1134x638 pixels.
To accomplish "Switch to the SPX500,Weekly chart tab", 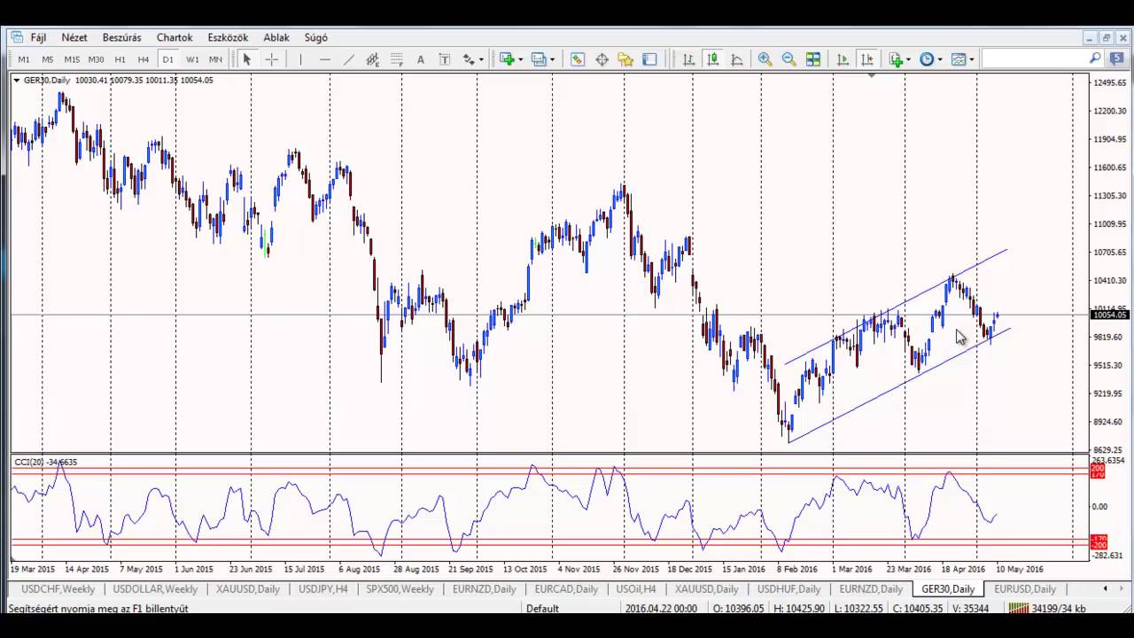I will pyautogui.click(x=400, y=589).
